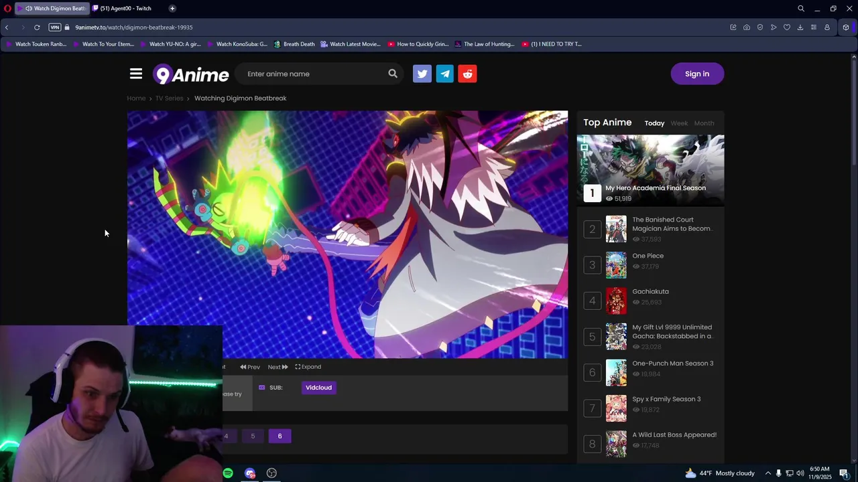Show Top Anime for Month

coord(704,123)
